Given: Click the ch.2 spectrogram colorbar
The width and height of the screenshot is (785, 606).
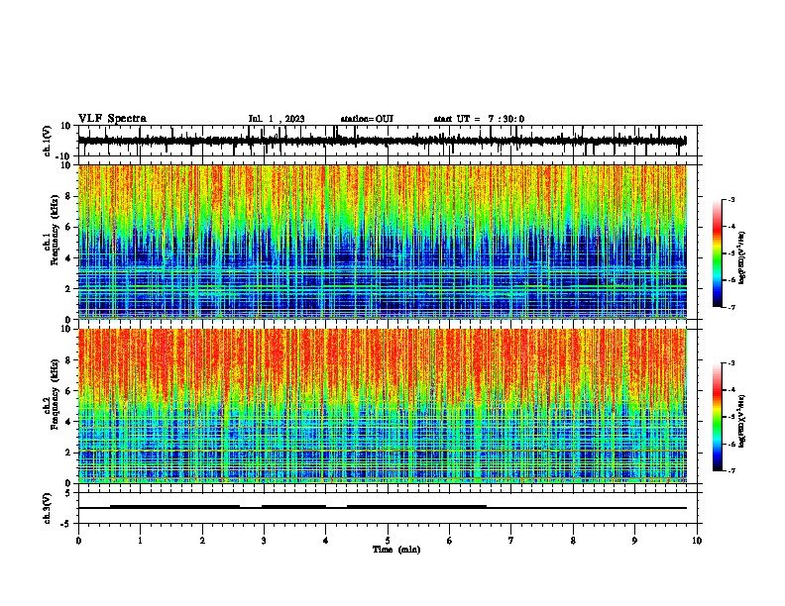Looking at the screenshot, I should pyautogui.click(x=717, y=417).
